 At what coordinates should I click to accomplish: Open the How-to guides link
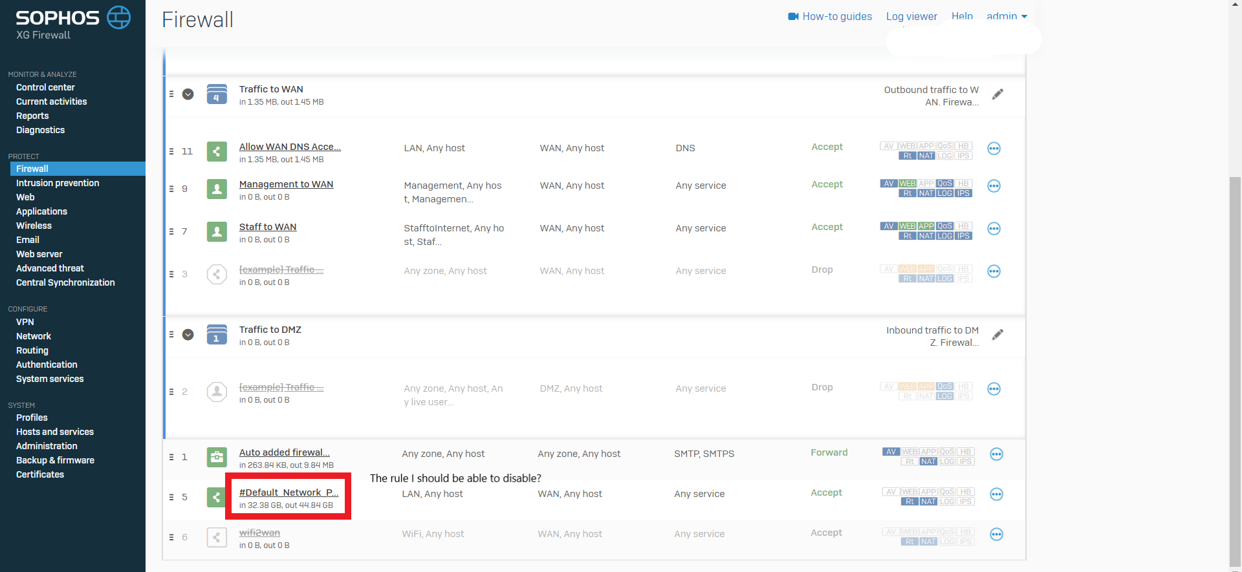point(830,16)
